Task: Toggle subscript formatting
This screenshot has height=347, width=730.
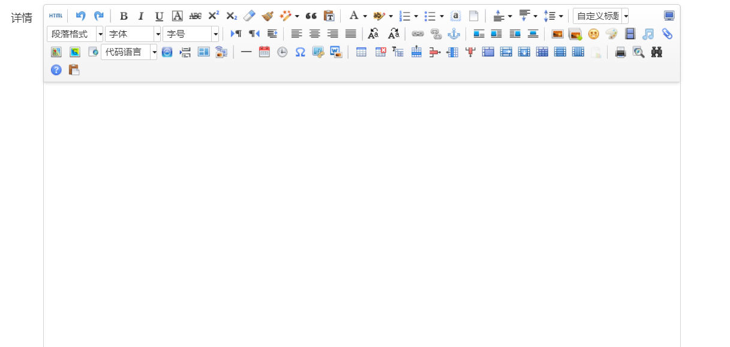Action: (232, 16)
